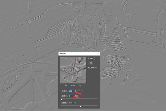Zoom in the emboss preview with plus magnifier

click(x=80, y=86)
